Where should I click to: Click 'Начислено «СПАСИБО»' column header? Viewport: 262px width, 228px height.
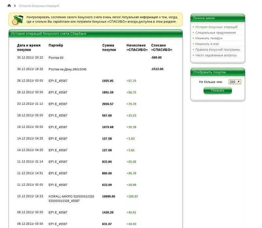[137, 47]
